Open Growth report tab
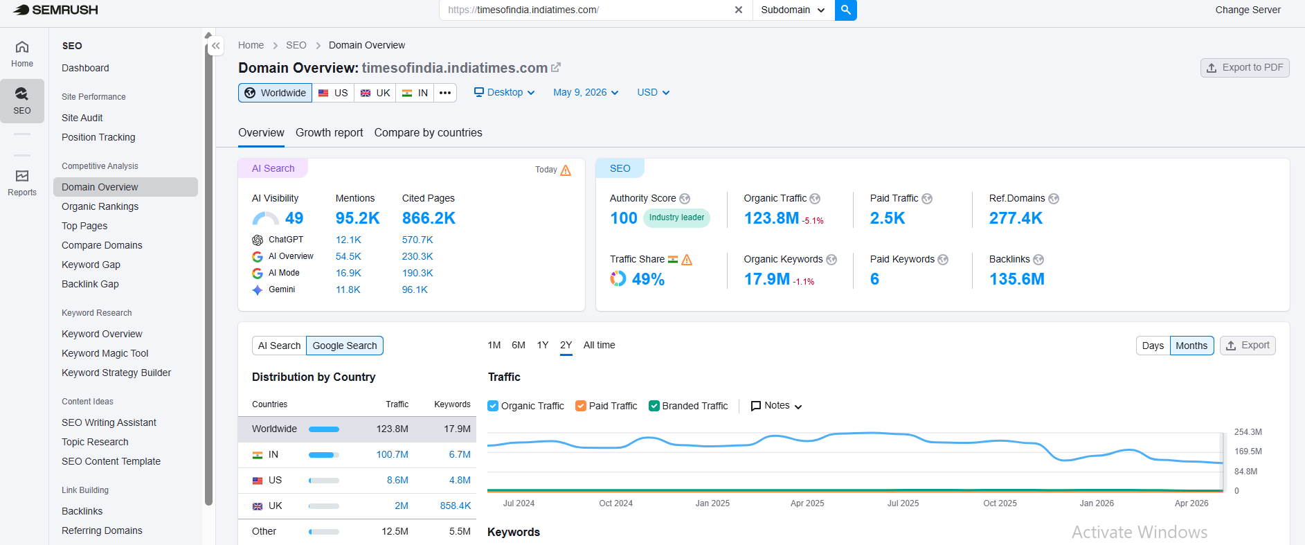Image resolution: width=1305 pixels, height=545 pixels. tap(329, 133)
